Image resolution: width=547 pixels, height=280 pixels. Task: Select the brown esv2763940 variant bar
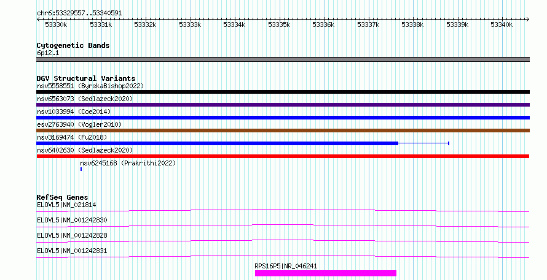[x=283, y=131]
